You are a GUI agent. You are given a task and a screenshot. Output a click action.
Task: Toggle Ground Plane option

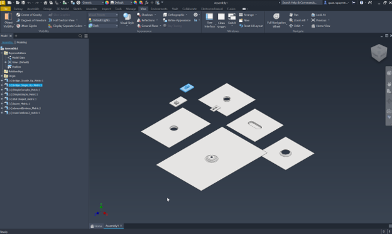(147, 26)
